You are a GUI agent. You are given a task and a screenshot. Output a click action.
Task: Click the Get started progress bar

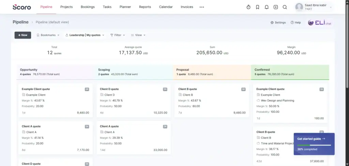click(314, 145)
